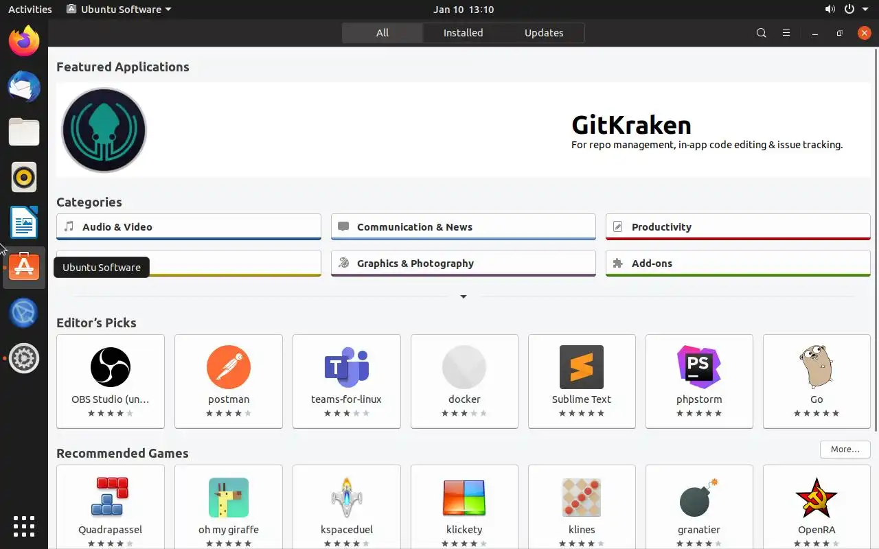Open the search icon in header bar
879x549 pixels.
point(761,33)
